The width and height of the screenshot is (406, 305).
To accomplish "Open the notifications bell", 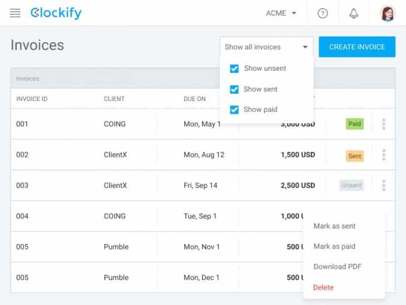I will (x=354, y=13).
